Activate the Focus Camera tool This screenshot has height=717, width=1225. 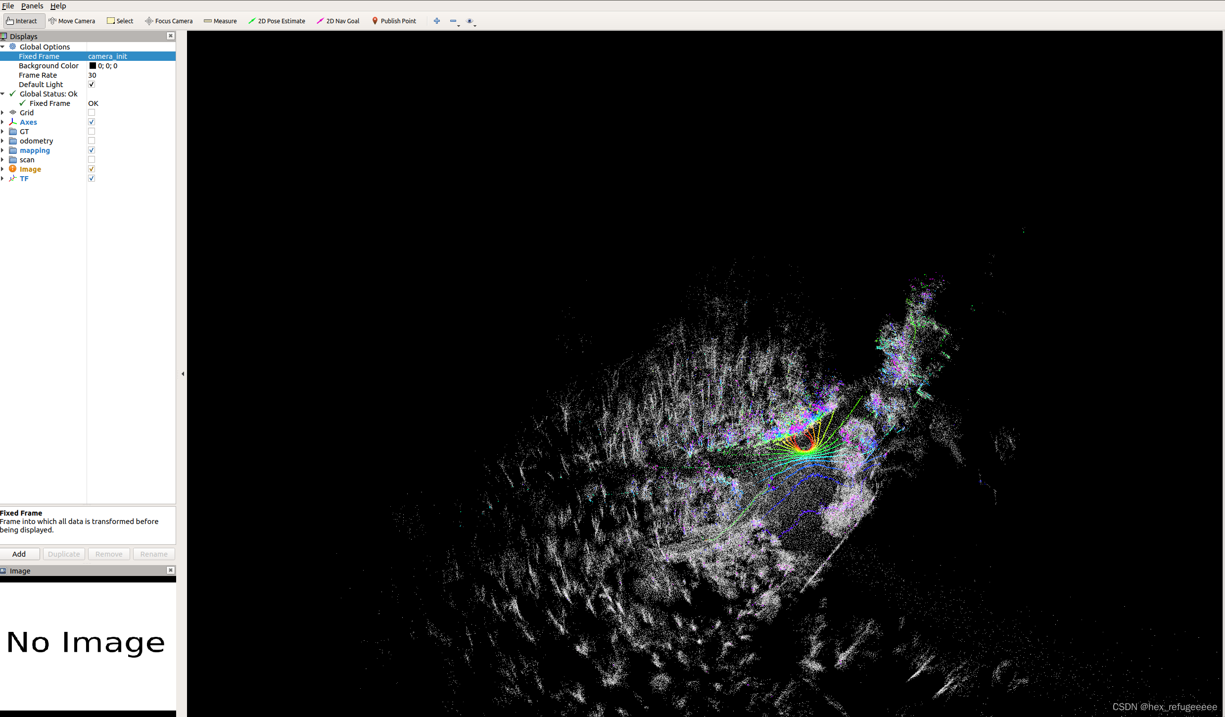(169, 21)
